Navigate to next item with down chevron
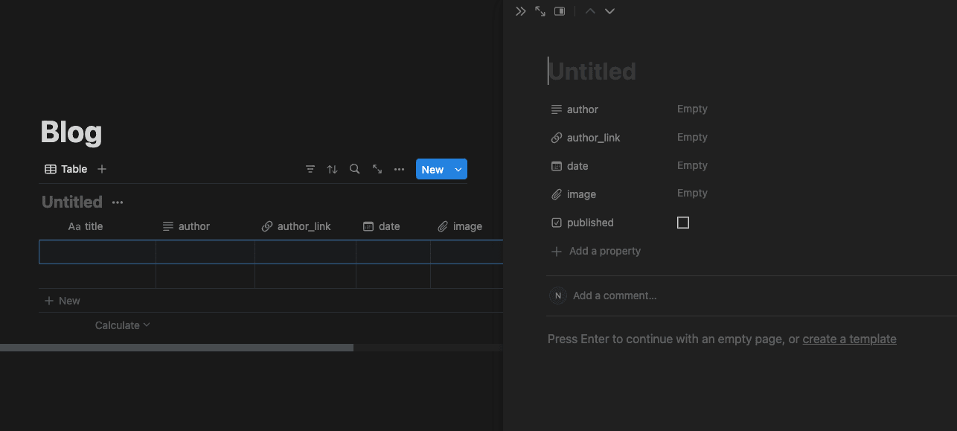This screenshot has width=957, height=431. (609, 10)
